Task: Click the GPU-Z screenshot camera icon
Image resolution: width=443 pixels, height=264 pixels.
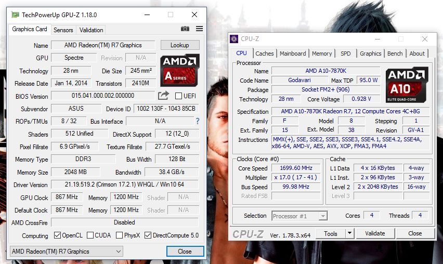Action: 185,29
